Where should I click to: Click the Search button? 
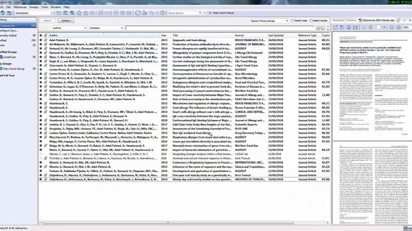pos(47,21)
